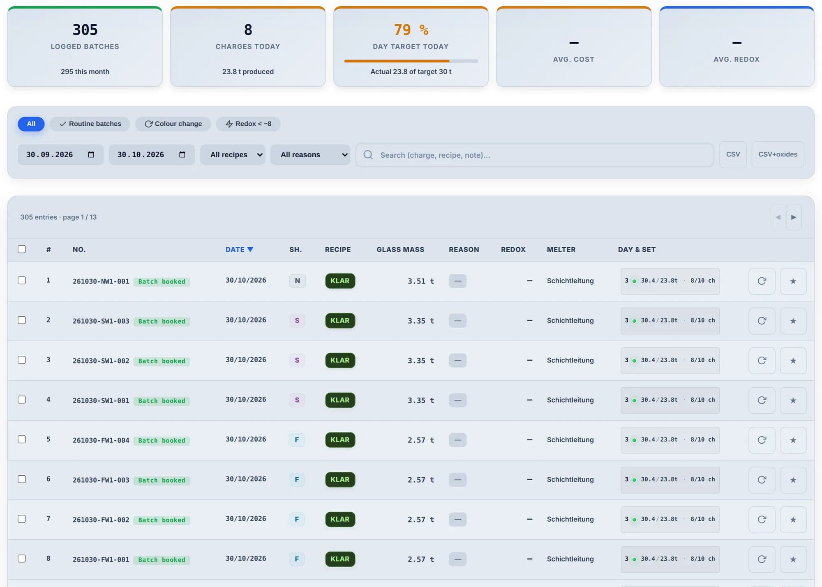Star batch 261030-SW1-002

(x=793, y=361)
